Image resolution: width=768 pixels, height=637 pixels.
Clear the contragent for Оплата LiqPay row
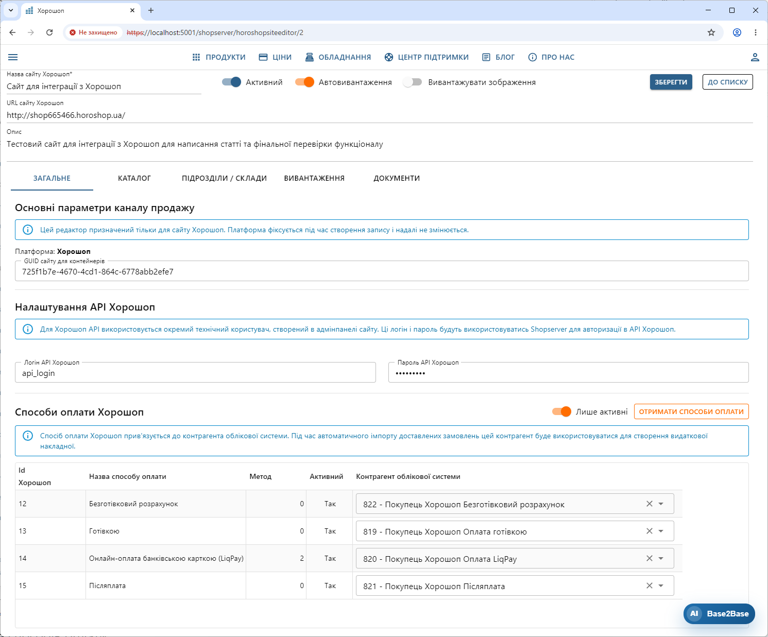tap(650, 558)
